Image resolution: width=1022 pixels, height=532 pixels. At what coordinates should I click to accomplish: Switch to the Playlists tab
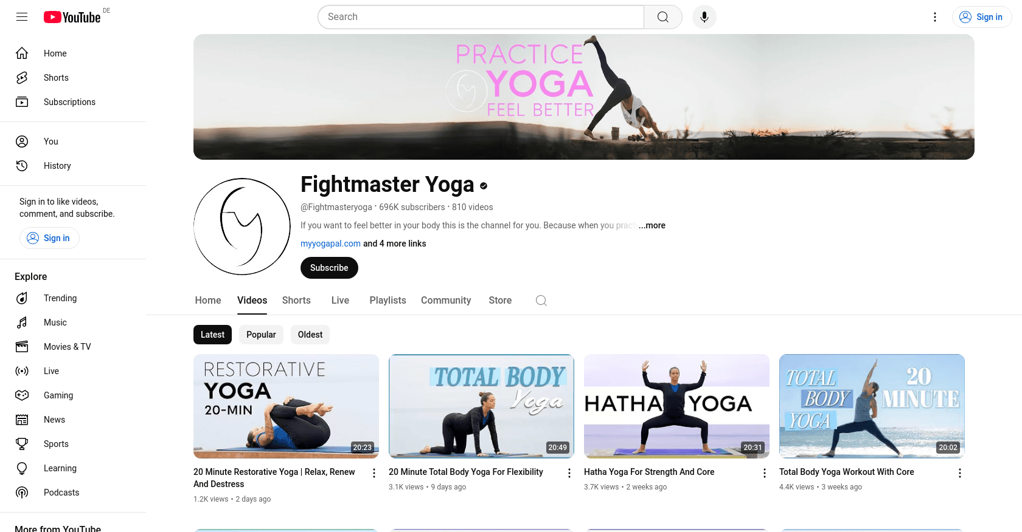tap(388, 301)
